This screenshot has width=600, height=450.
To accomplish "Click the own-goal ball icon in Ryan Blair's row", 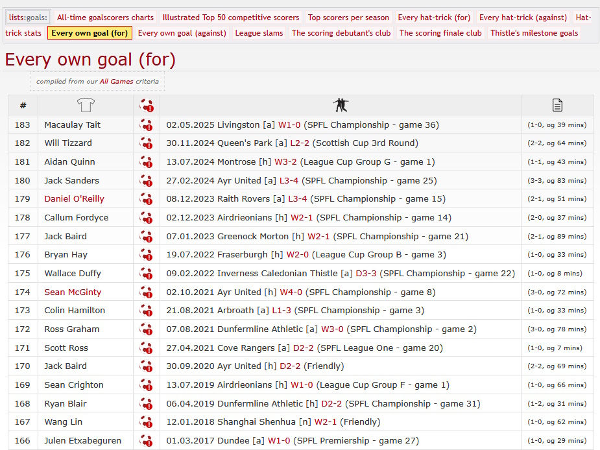I will 147,404.
